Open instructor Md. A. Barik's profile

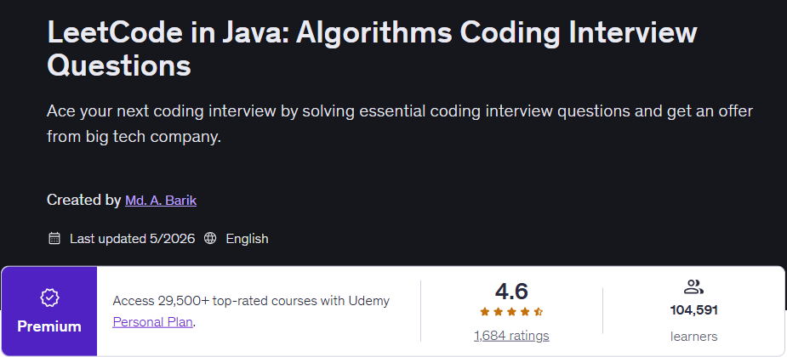tap(161, 201)
